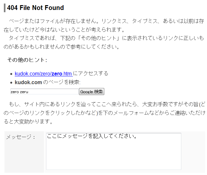Click the "404 File Not Found" heading
Viewport: 207px width, 175px height.
click(x=35, y=8)
